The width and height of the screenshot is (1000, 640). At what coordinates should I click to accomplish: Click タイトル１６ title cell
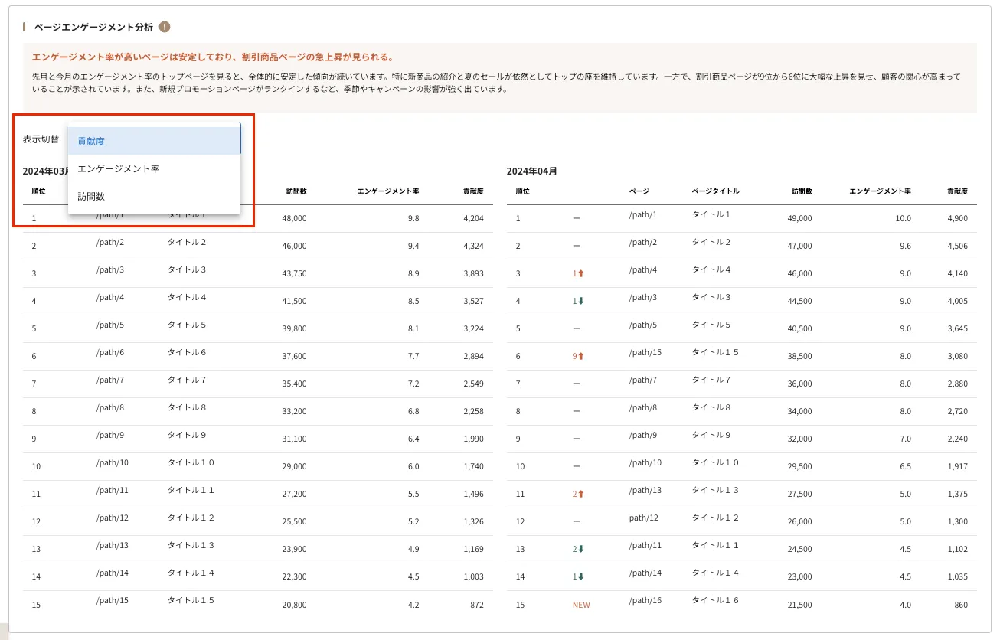(x=716, y=600)
